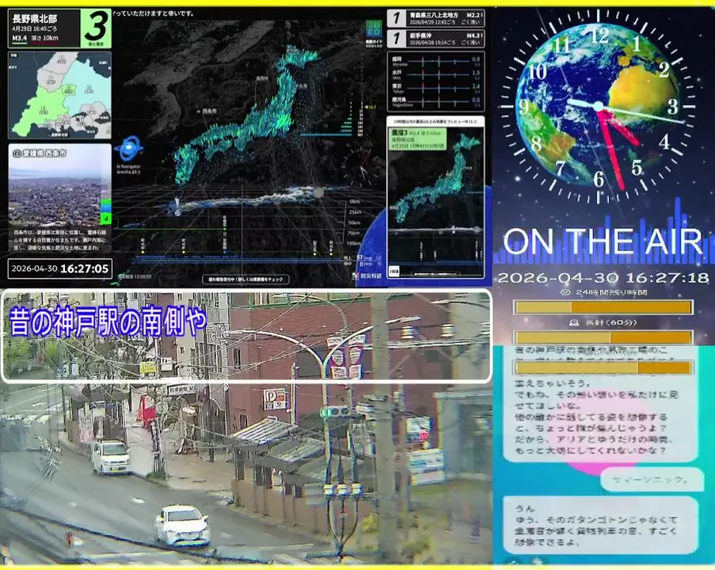715x570 pixels.
Task: Click the 2026-04-30 16:27:05 timestamp box
Action: (x=59, y=268)
